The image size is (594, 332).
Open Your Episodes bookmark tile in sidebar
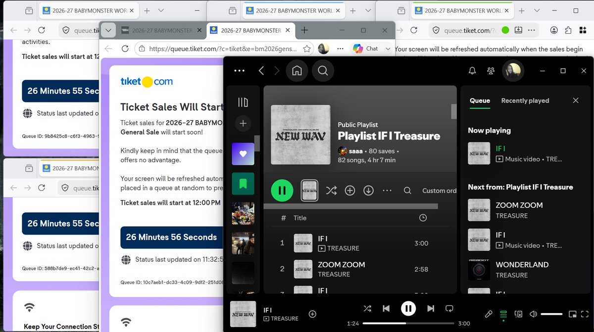243,184
